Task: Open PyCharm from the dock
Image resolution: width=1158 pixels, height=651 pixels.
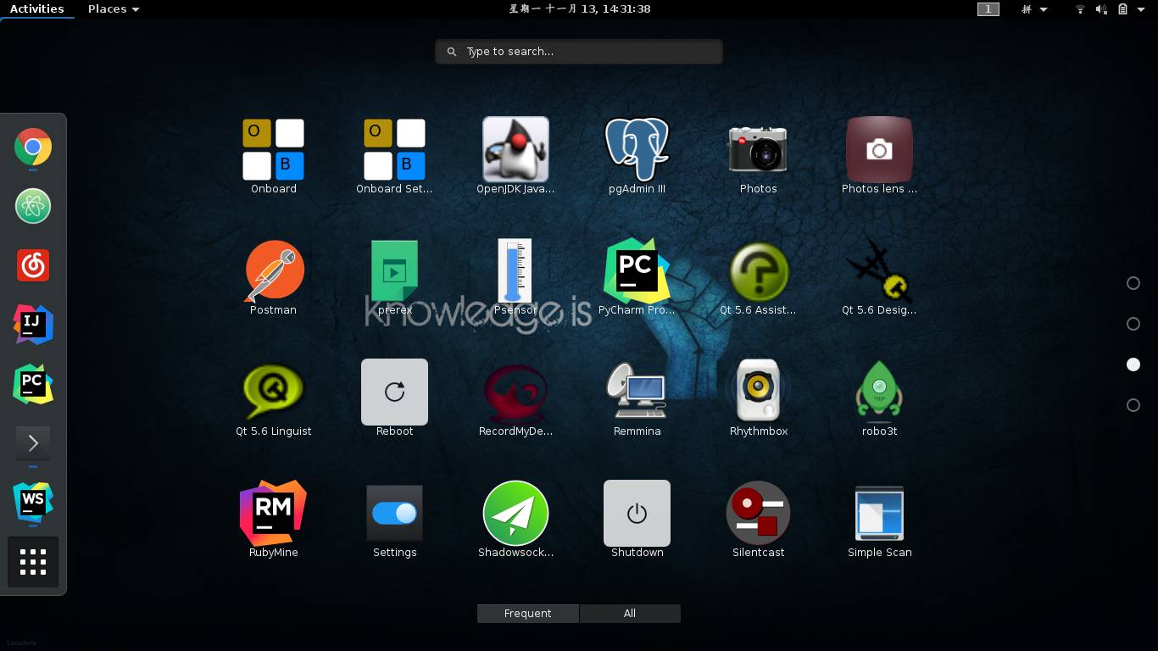Action: coord(33,384)
